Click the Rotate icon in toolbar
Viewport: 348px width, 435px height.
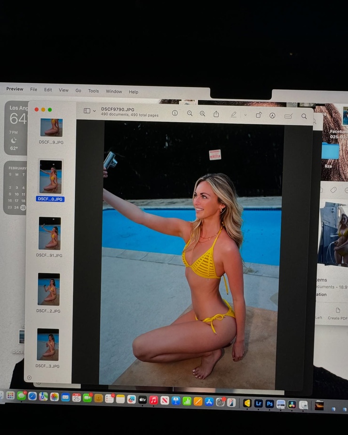coord(259,115)
